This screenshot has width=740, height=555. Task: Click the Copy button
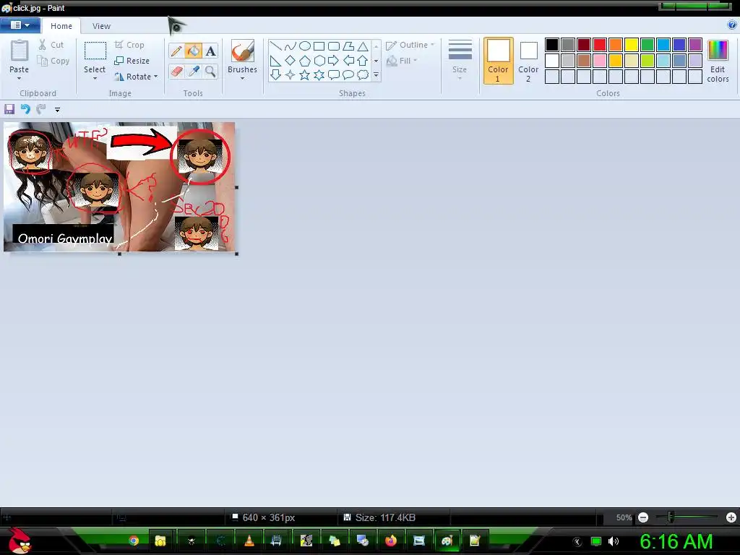pyautogui.click(x=53, y=61)
